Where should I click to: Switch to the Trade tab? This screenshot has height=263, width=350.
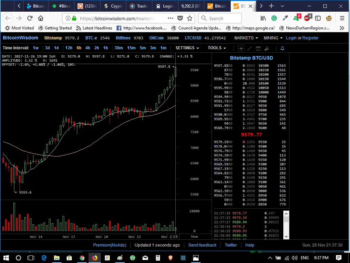pyautogui.click(x=139, y=6)
